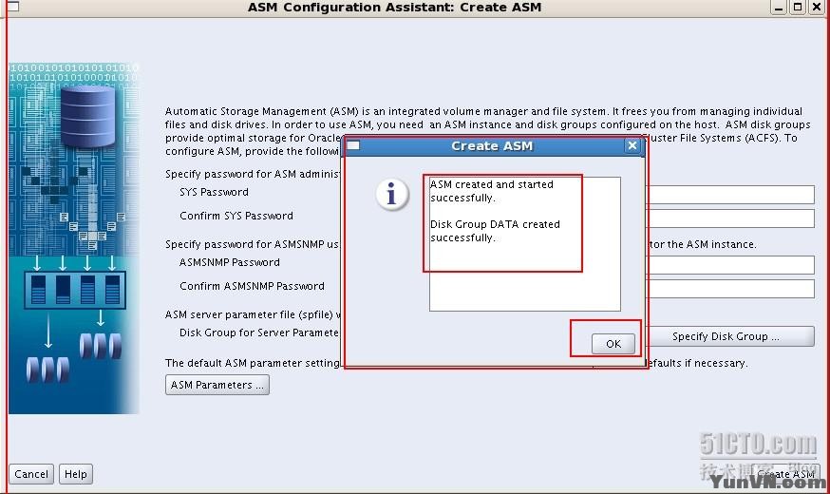Click the Create ASM dialog title bar

pyautogui.click(x=492, y=145)
